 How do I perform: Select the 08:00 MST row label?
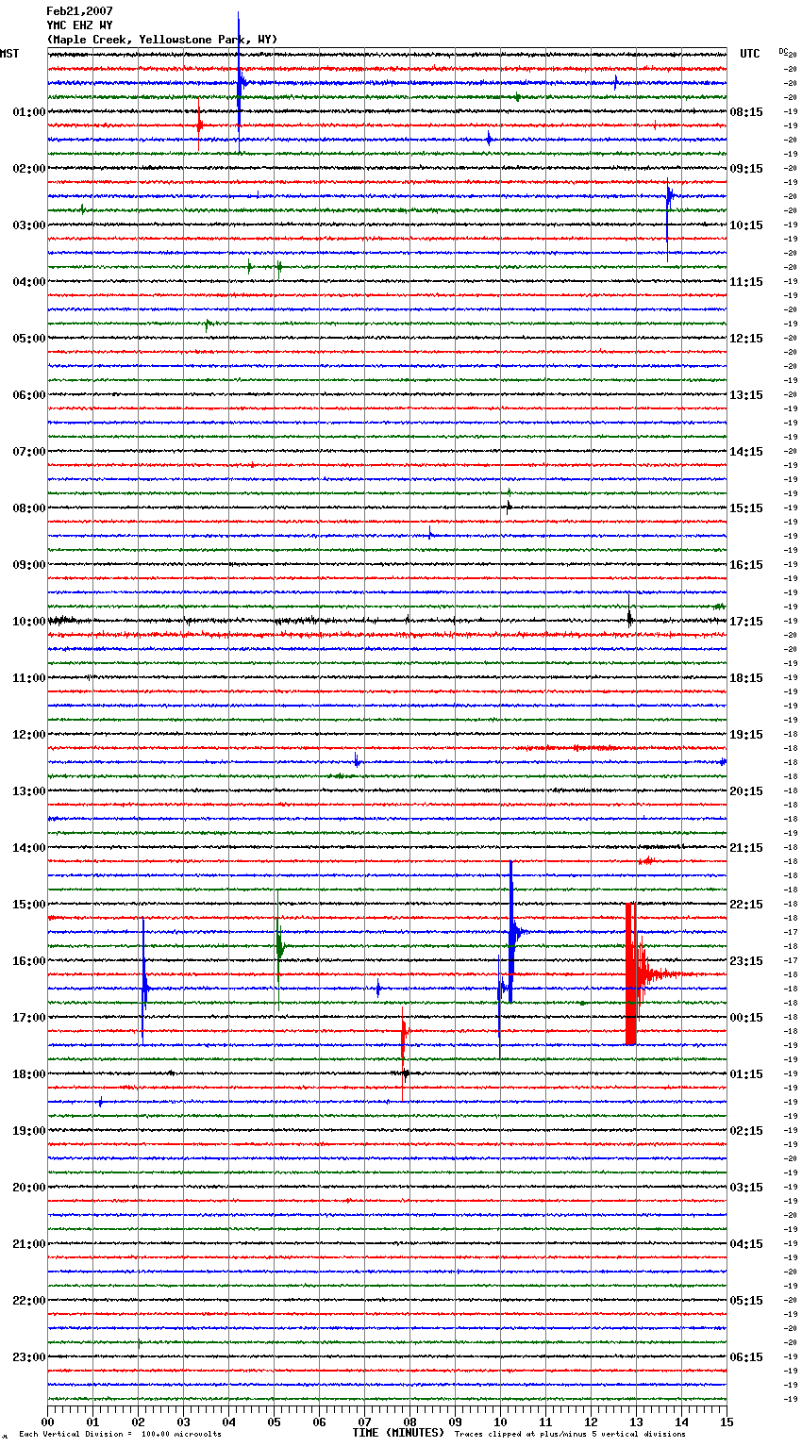point(29,508)
